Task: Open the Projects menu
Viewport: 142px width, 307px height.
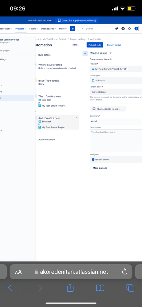Action: (x=21, y=29)
